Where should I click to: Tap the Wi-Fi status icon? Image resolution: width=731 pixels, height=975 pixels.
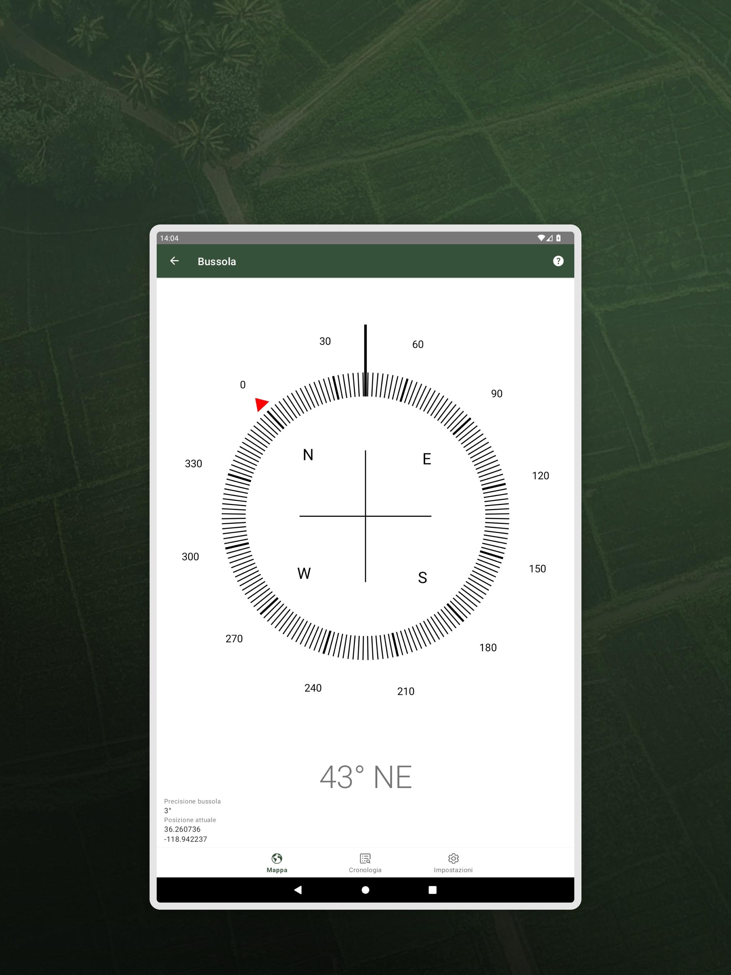tap(541, 238)
